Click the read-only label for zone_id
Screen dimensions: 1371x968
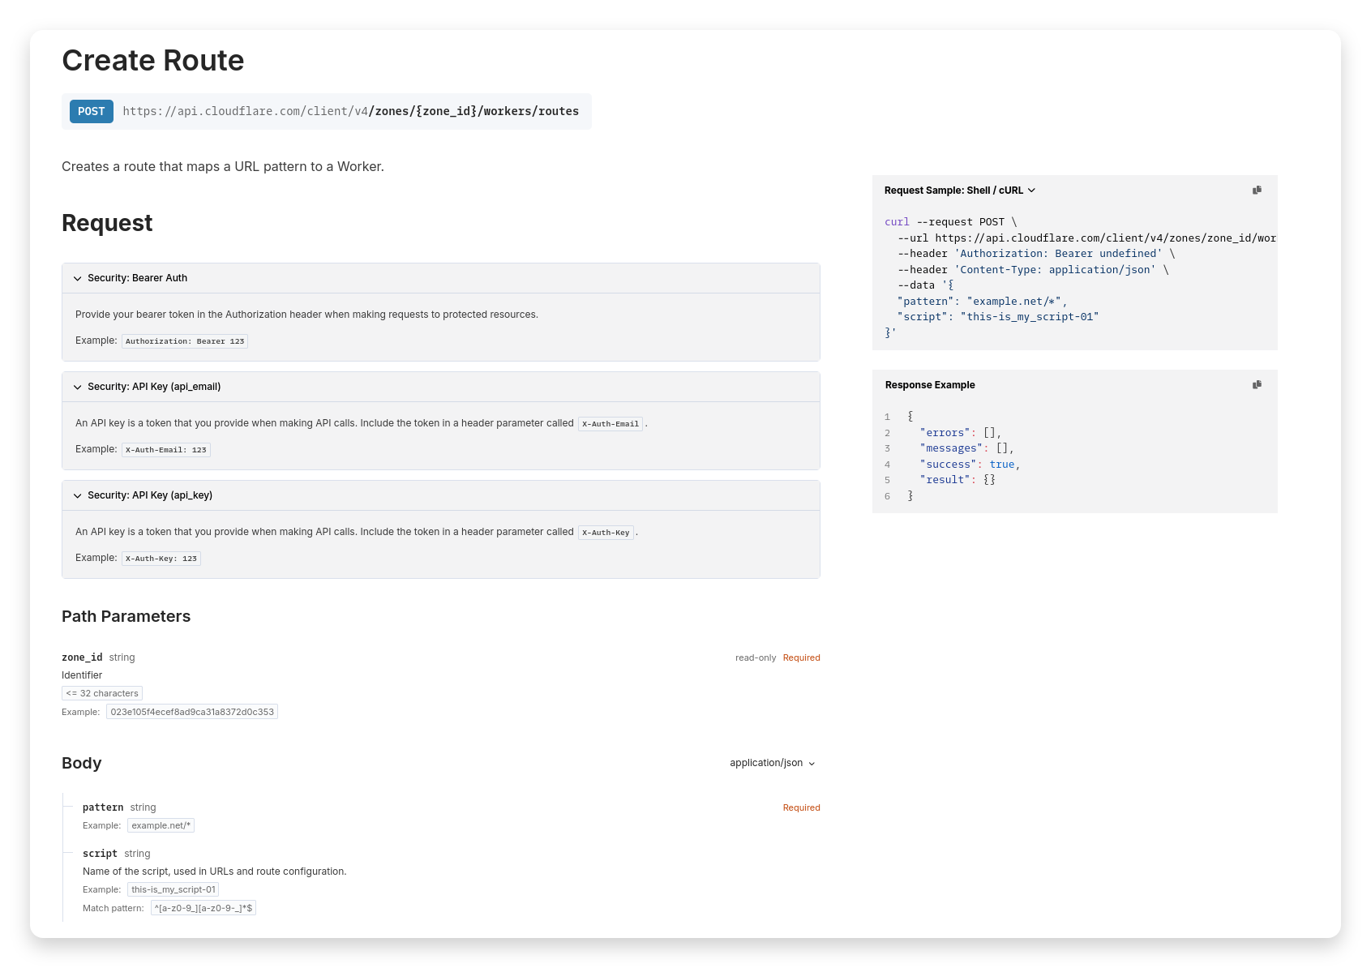756,657
